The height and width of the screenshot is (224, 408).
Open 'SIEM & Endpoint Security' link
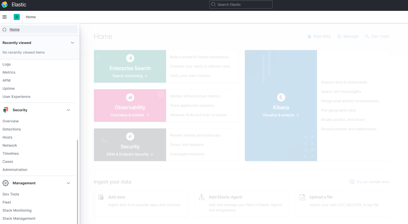click(130, 154)
